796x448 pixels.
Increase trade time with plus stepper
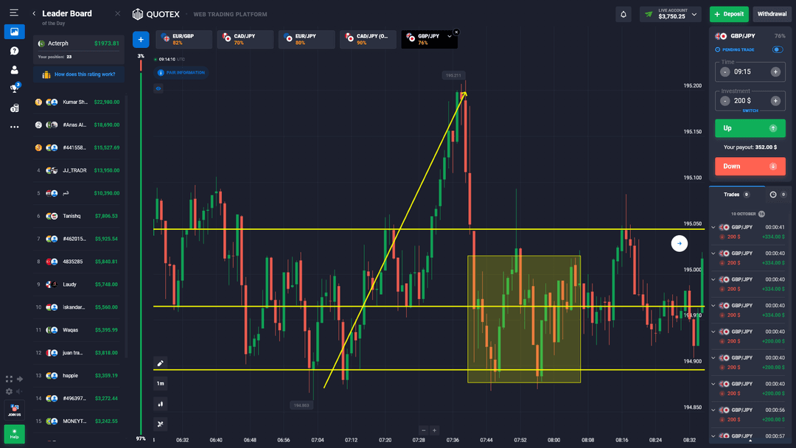(775, 72)
